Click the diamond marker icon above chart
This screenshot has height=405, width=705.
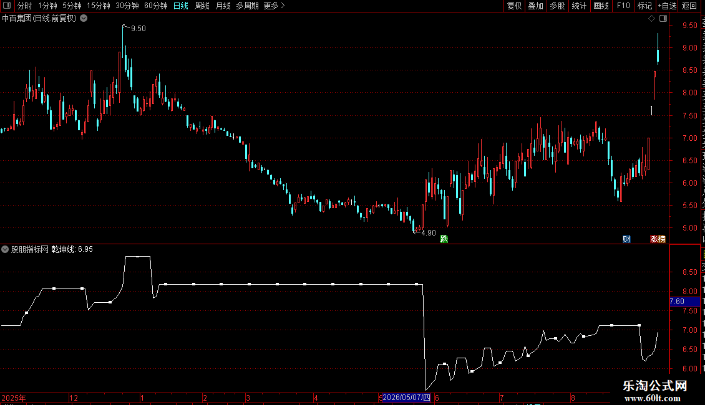(x=651, y=19)
